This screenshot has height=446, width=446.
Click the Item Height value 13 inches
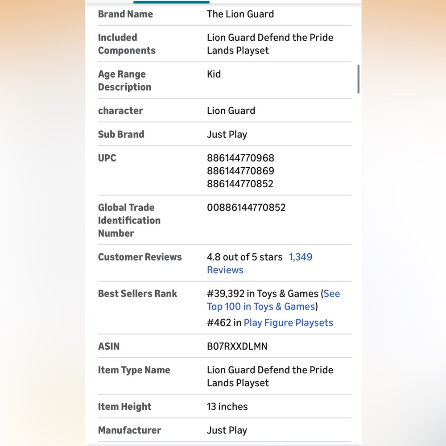click(227, 407)
